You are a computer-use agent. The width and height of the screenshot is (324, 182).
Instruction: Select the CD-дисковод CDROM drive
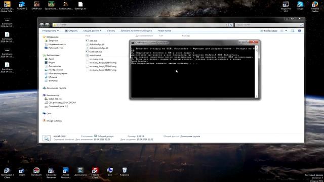[60, 103]
